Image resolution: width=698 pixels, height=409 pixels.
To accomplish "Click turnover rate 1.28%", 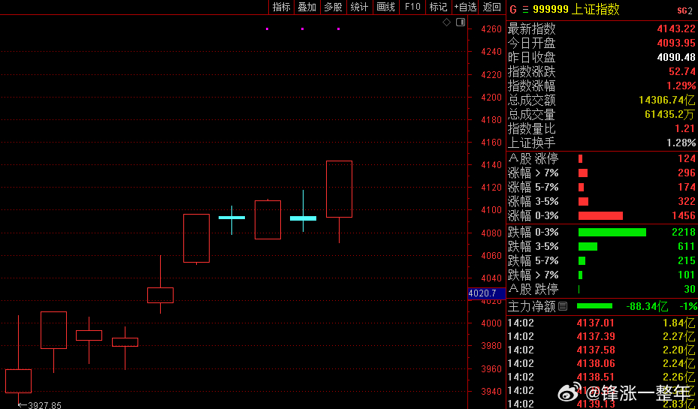I will tap(681, 143).
